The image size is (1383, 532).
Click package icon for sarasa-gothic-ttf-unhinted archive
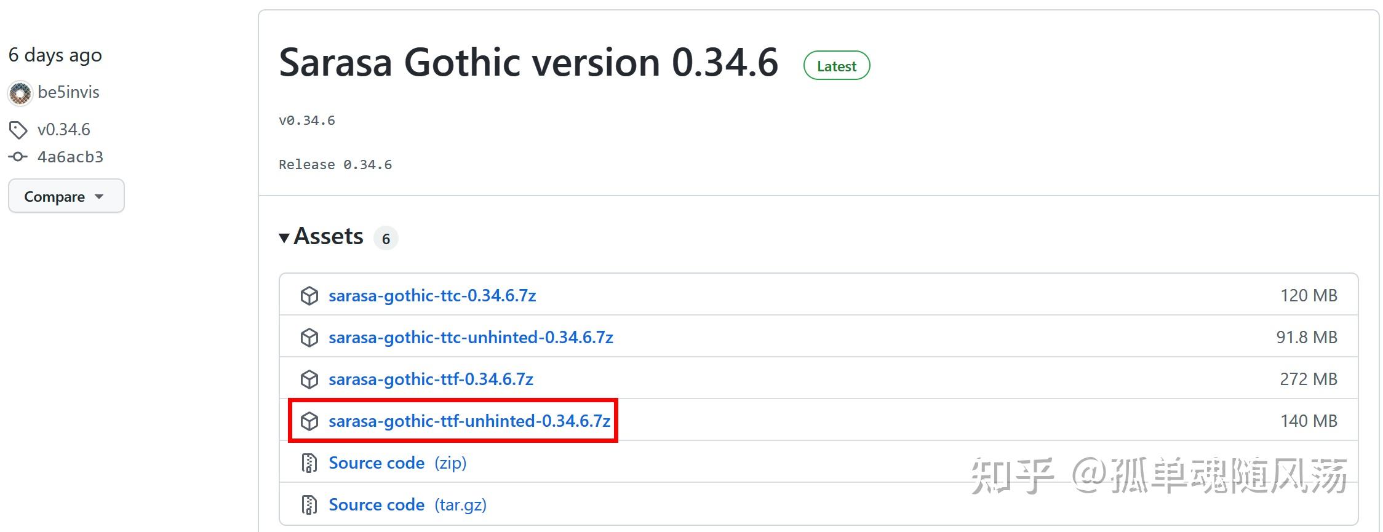[309, 421]
